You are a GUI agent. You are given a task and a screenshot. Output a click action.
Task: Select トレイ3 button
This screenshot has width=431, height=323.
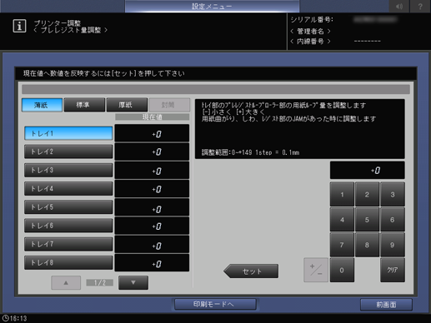pos(68,170)
